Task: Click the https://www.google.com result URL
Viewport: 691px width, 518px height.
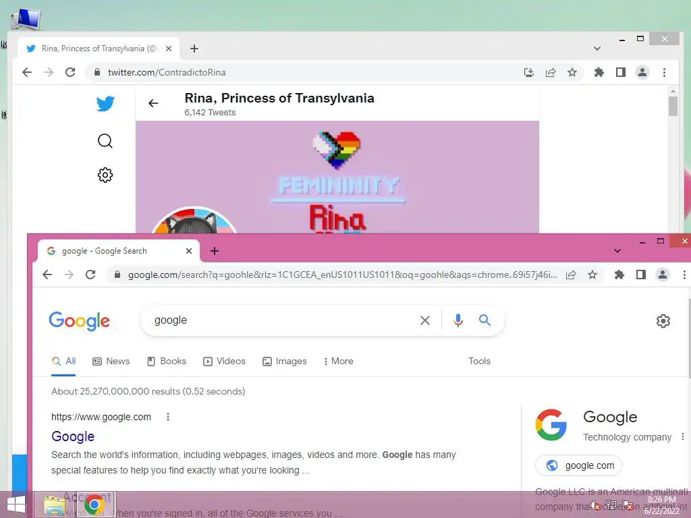Action: coord(101,417)
